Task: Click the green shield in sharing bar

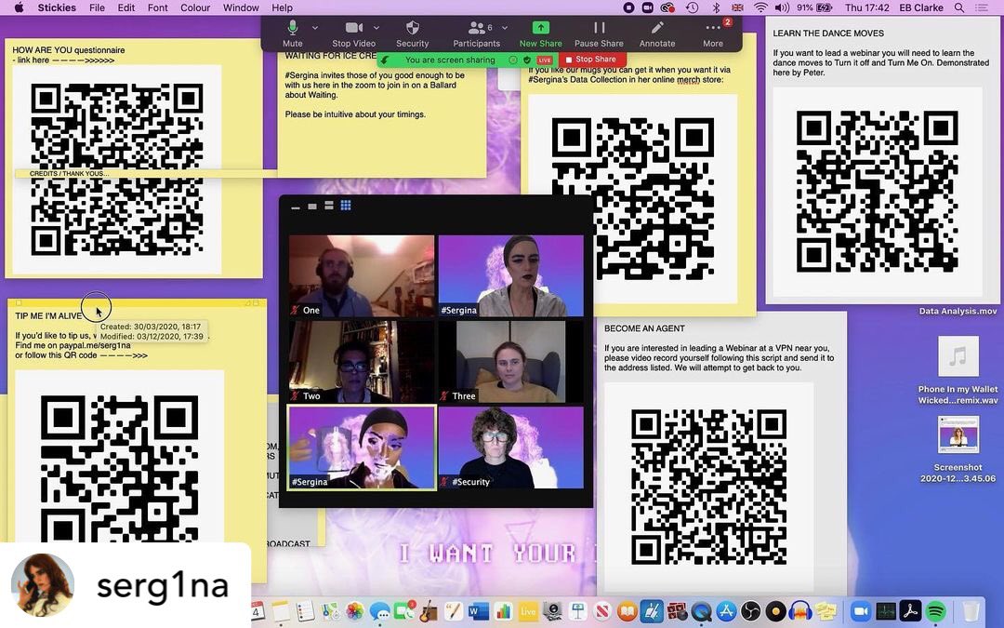Action: (527, 60)
